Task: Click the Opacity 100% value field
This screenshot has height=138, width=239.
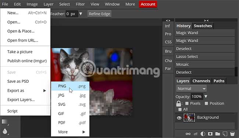Action: (x=197, y=96)
